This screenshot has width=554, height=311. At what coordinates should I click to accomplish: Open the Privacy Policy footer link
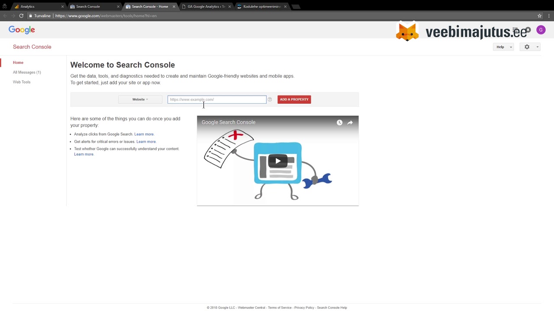click(x=304, y=308)
